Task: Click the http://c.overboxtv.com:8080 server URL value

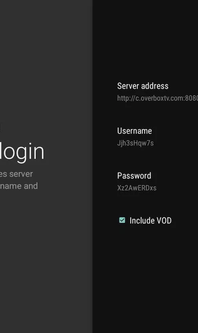Action: point(158,98)
